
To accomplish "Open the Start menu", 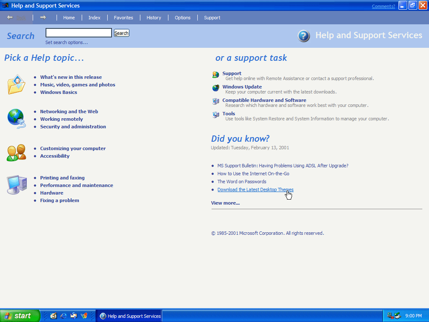I will click(x=20, y=316).
